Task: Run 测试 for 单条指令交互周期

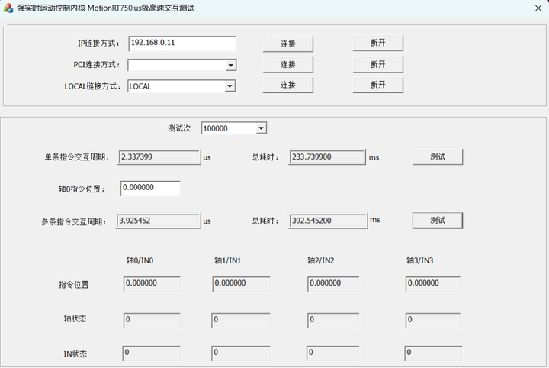Action: [437, 157]
